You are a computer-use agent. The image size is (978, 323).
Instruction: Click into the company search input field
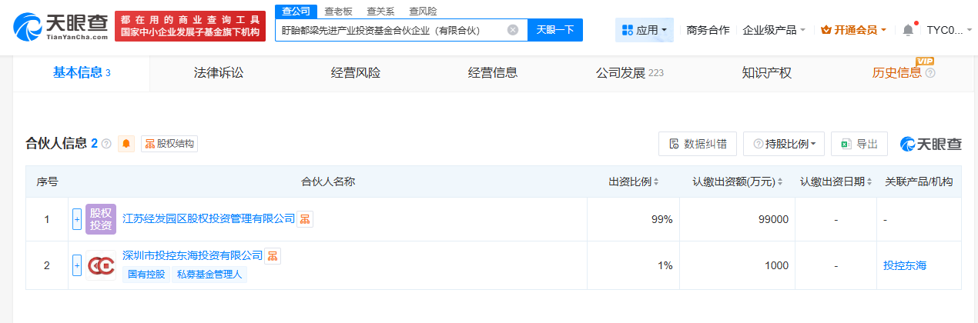pyautogui.click(x=389, y=30)
